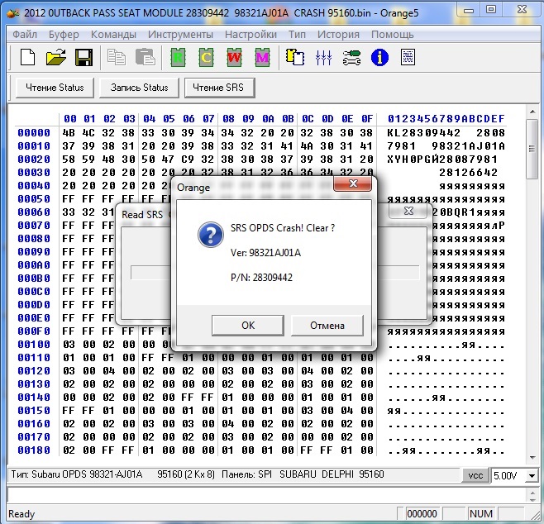Open the Команды menu
Screen dimensions: 544x524
(x=113, y=35)
